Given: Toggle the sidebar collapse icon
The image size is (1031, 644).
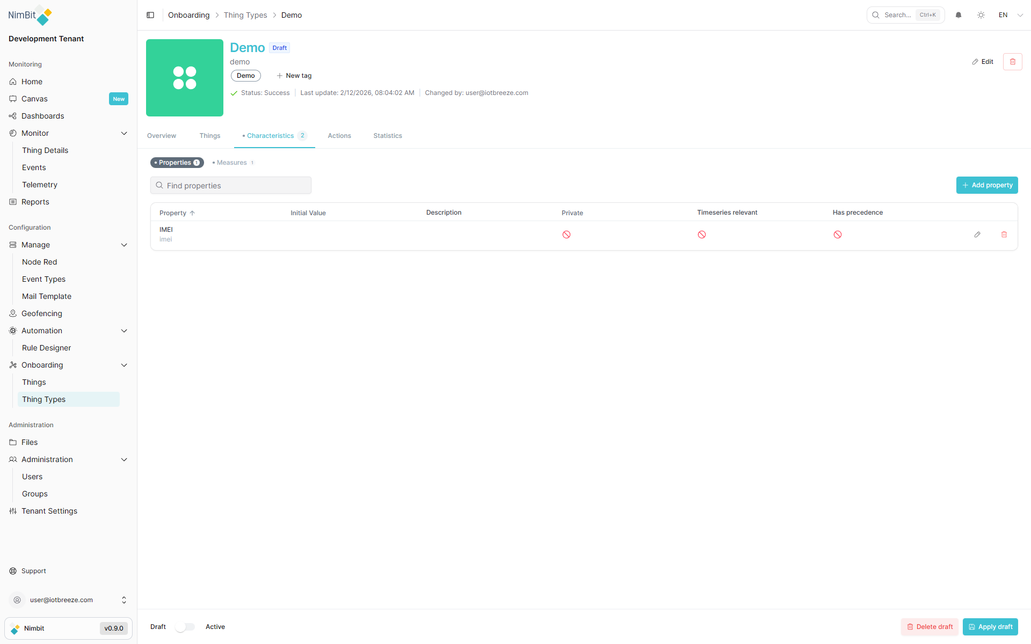Looking at the screenshot, I should [150, 15].
